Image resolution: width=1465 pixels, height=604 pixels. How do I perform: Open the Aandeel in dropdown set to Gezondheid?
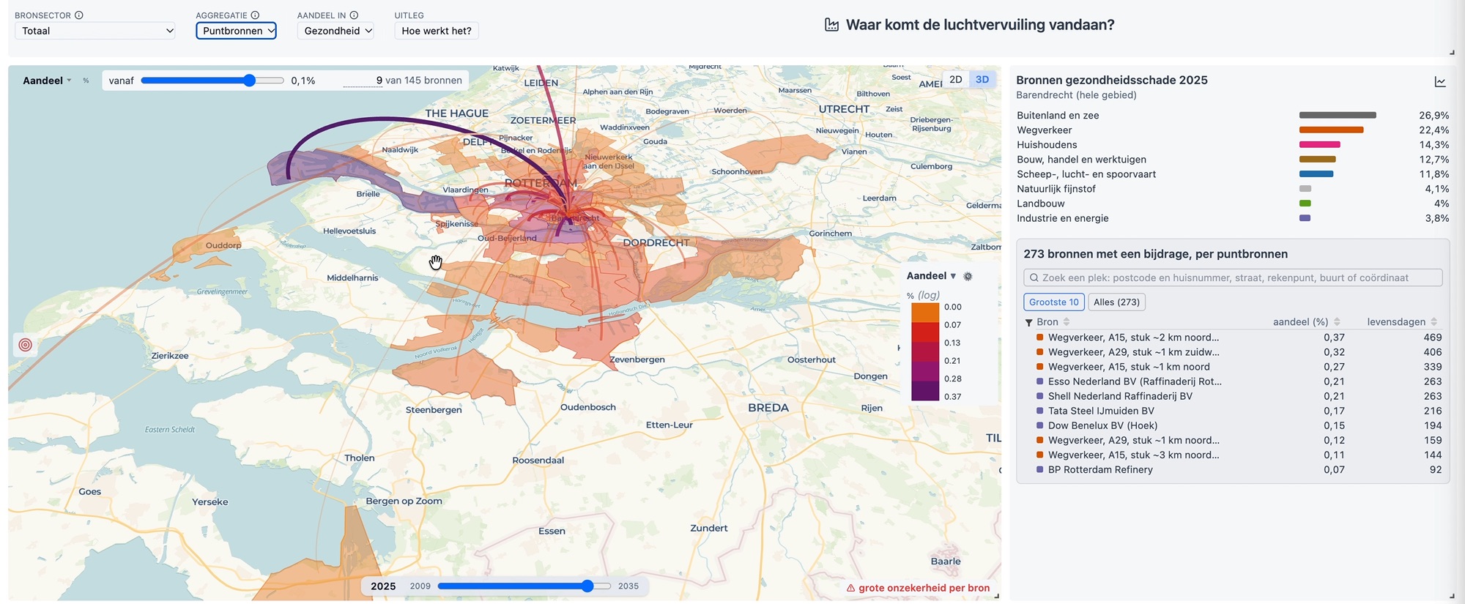pos(336,31)
